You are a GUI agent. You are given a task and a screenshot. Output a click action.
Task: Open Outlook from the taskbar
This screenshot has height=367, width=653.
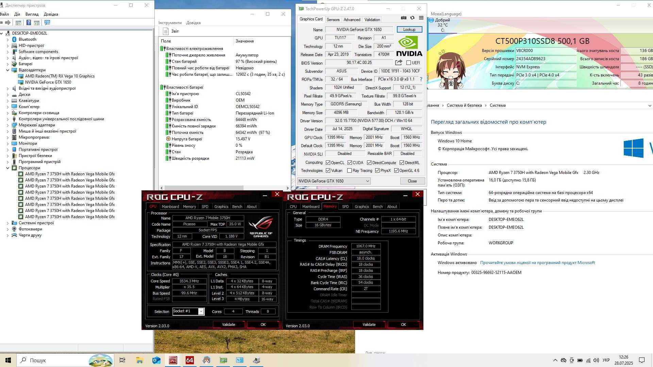coord(156,360)
